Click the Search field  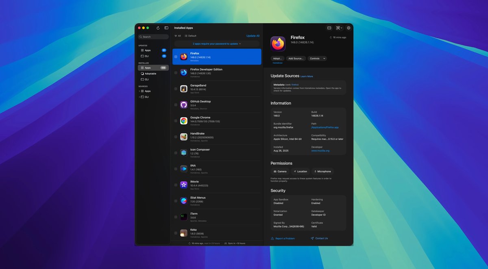[153, 37]
